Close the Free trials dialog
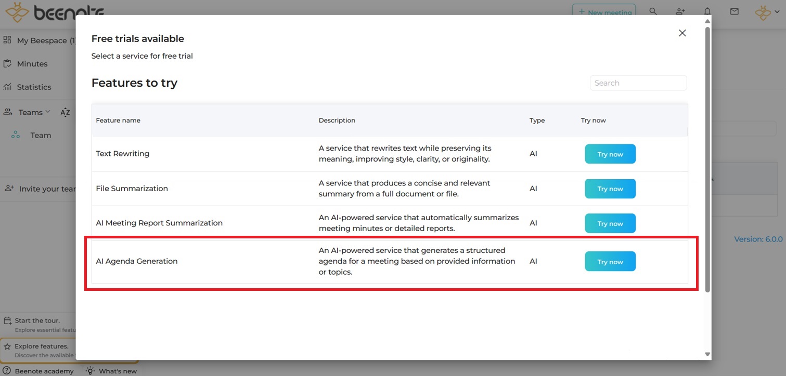 coord(682,33)
